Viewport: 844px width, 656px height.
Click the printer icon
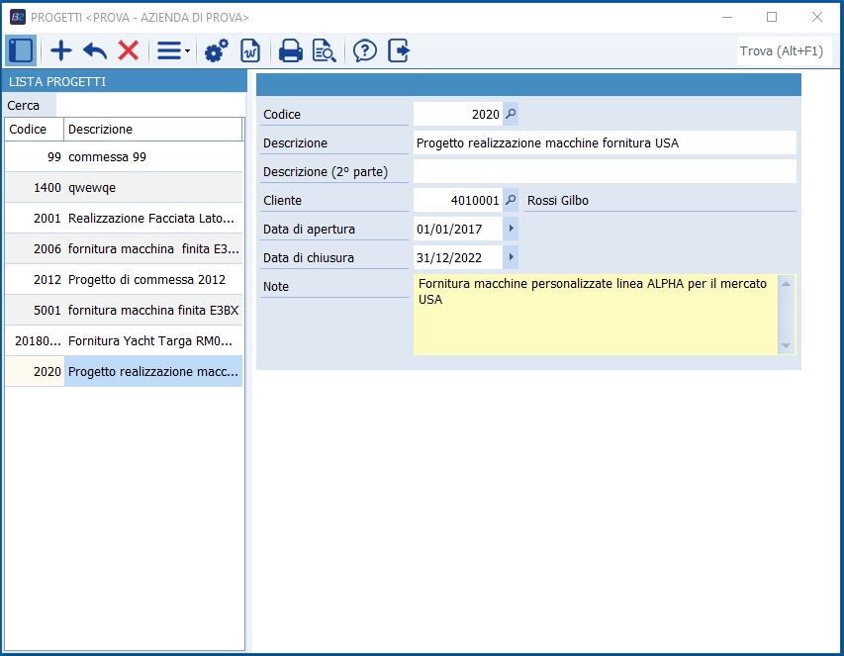point(290,50)
